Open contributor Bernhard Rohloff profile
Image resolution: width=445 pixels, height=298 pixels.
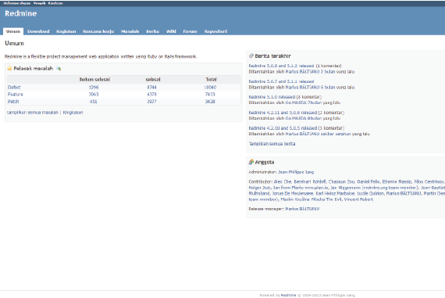(310, 181)
